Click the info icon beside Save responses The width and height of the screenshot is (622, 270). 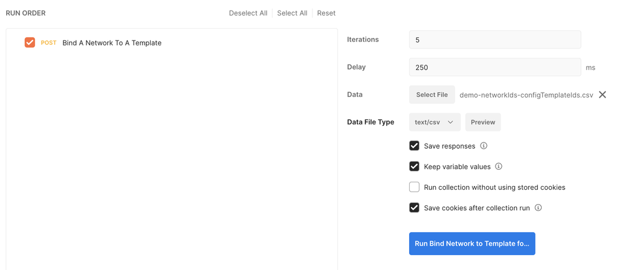(484, 146)
